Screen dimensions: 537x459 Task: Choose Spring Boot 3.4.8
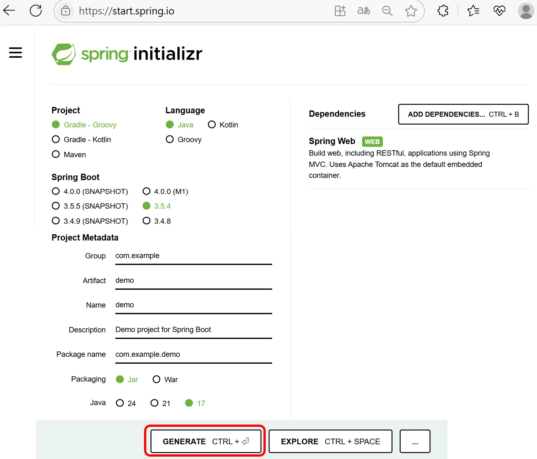click(x=157, y=221)
